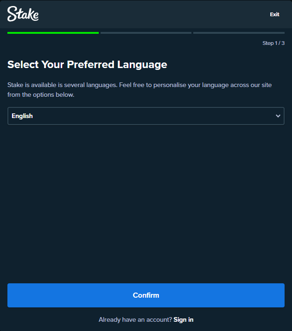Image resolution: width=292 pixels, height=331 pixels.
Task: Click the empty area between dropdown and Confirm
Action: point(146,204)
